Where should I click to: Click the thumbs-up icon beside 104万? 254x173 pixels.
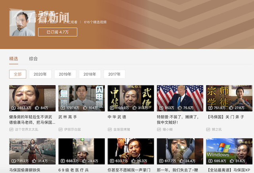point(85,108)
